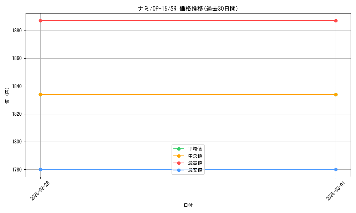The image size is (356, 213).
Task: Select the orange 中央値 marker at 2026-02-28
Action: (40, 94)
